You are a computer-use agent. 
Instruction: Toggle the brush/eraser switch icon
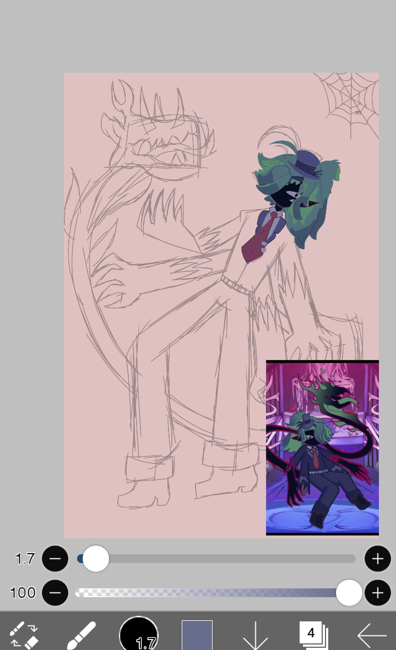pos(24,634)
